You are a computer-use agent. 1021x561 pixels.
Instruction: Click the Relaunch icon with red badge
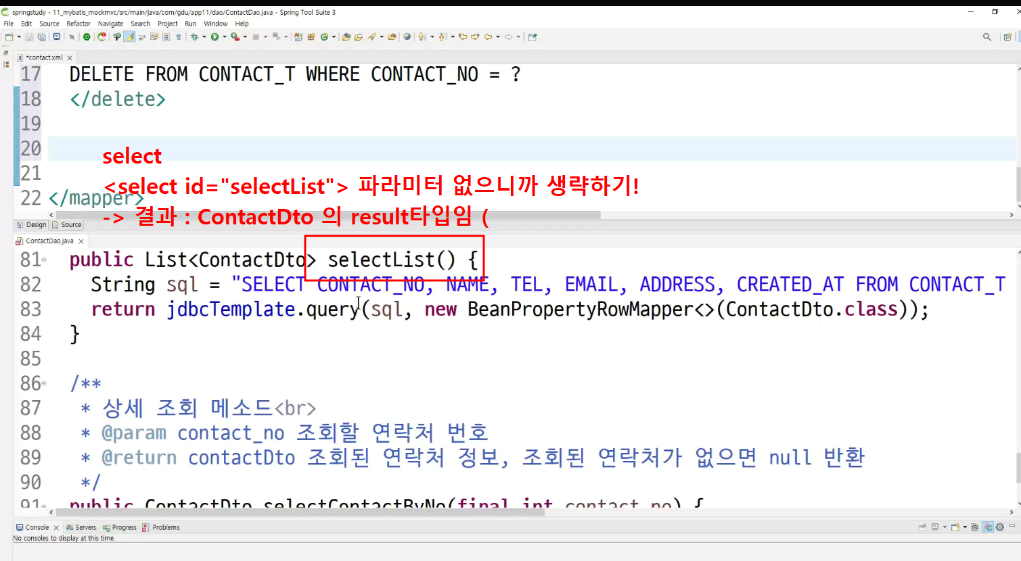101,36
